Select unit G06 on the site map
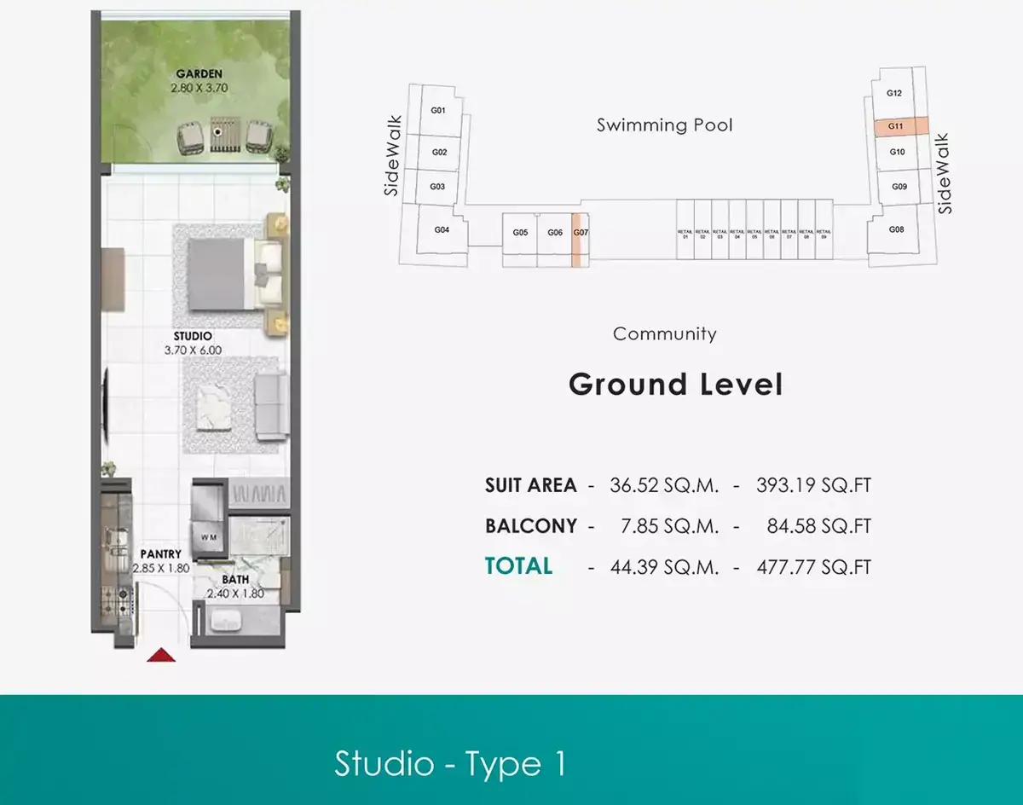 click(555, 233)
